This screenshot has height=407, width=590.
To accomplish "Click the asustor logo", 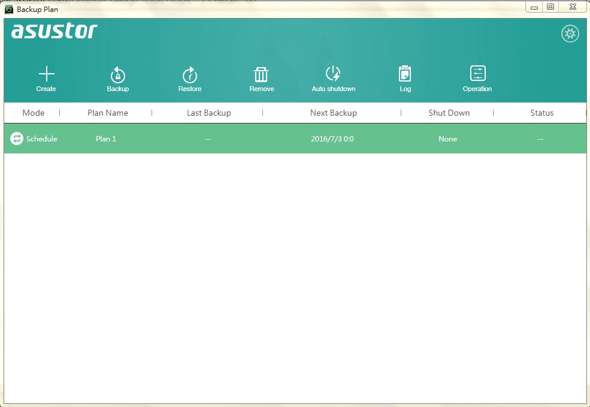I will [55, 31].
